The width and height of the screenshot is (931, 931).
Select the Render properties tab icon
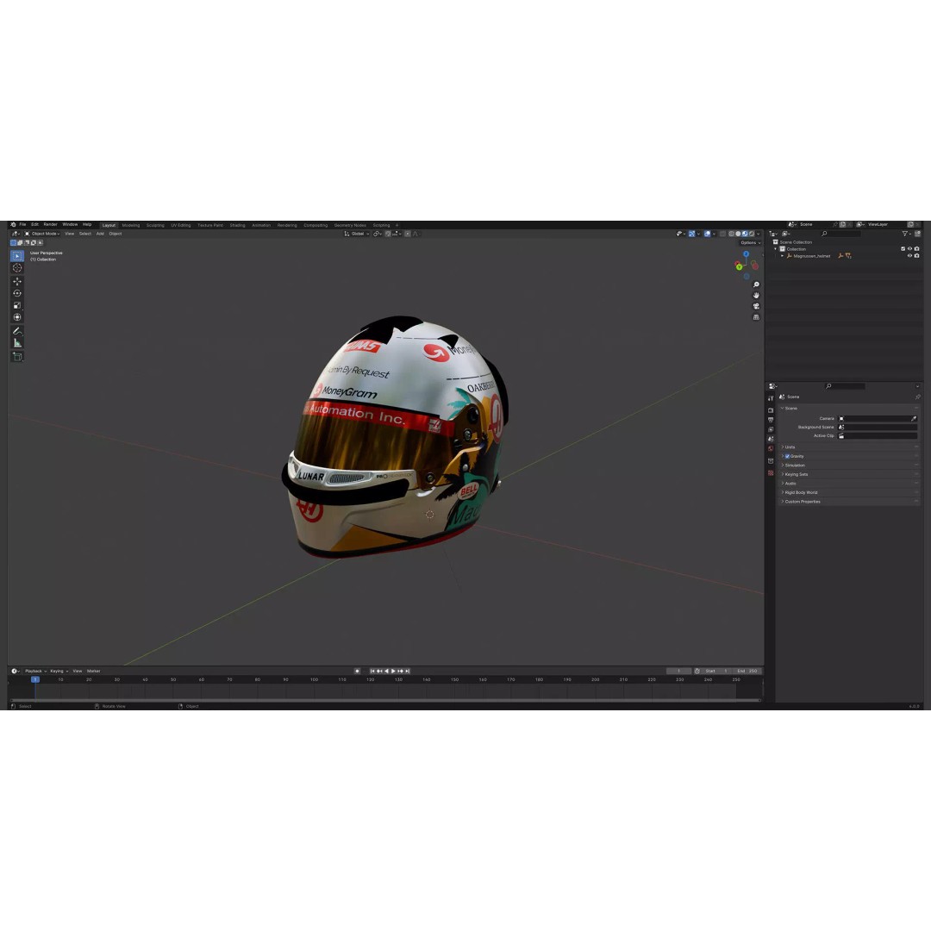click(x=772, y=410)
